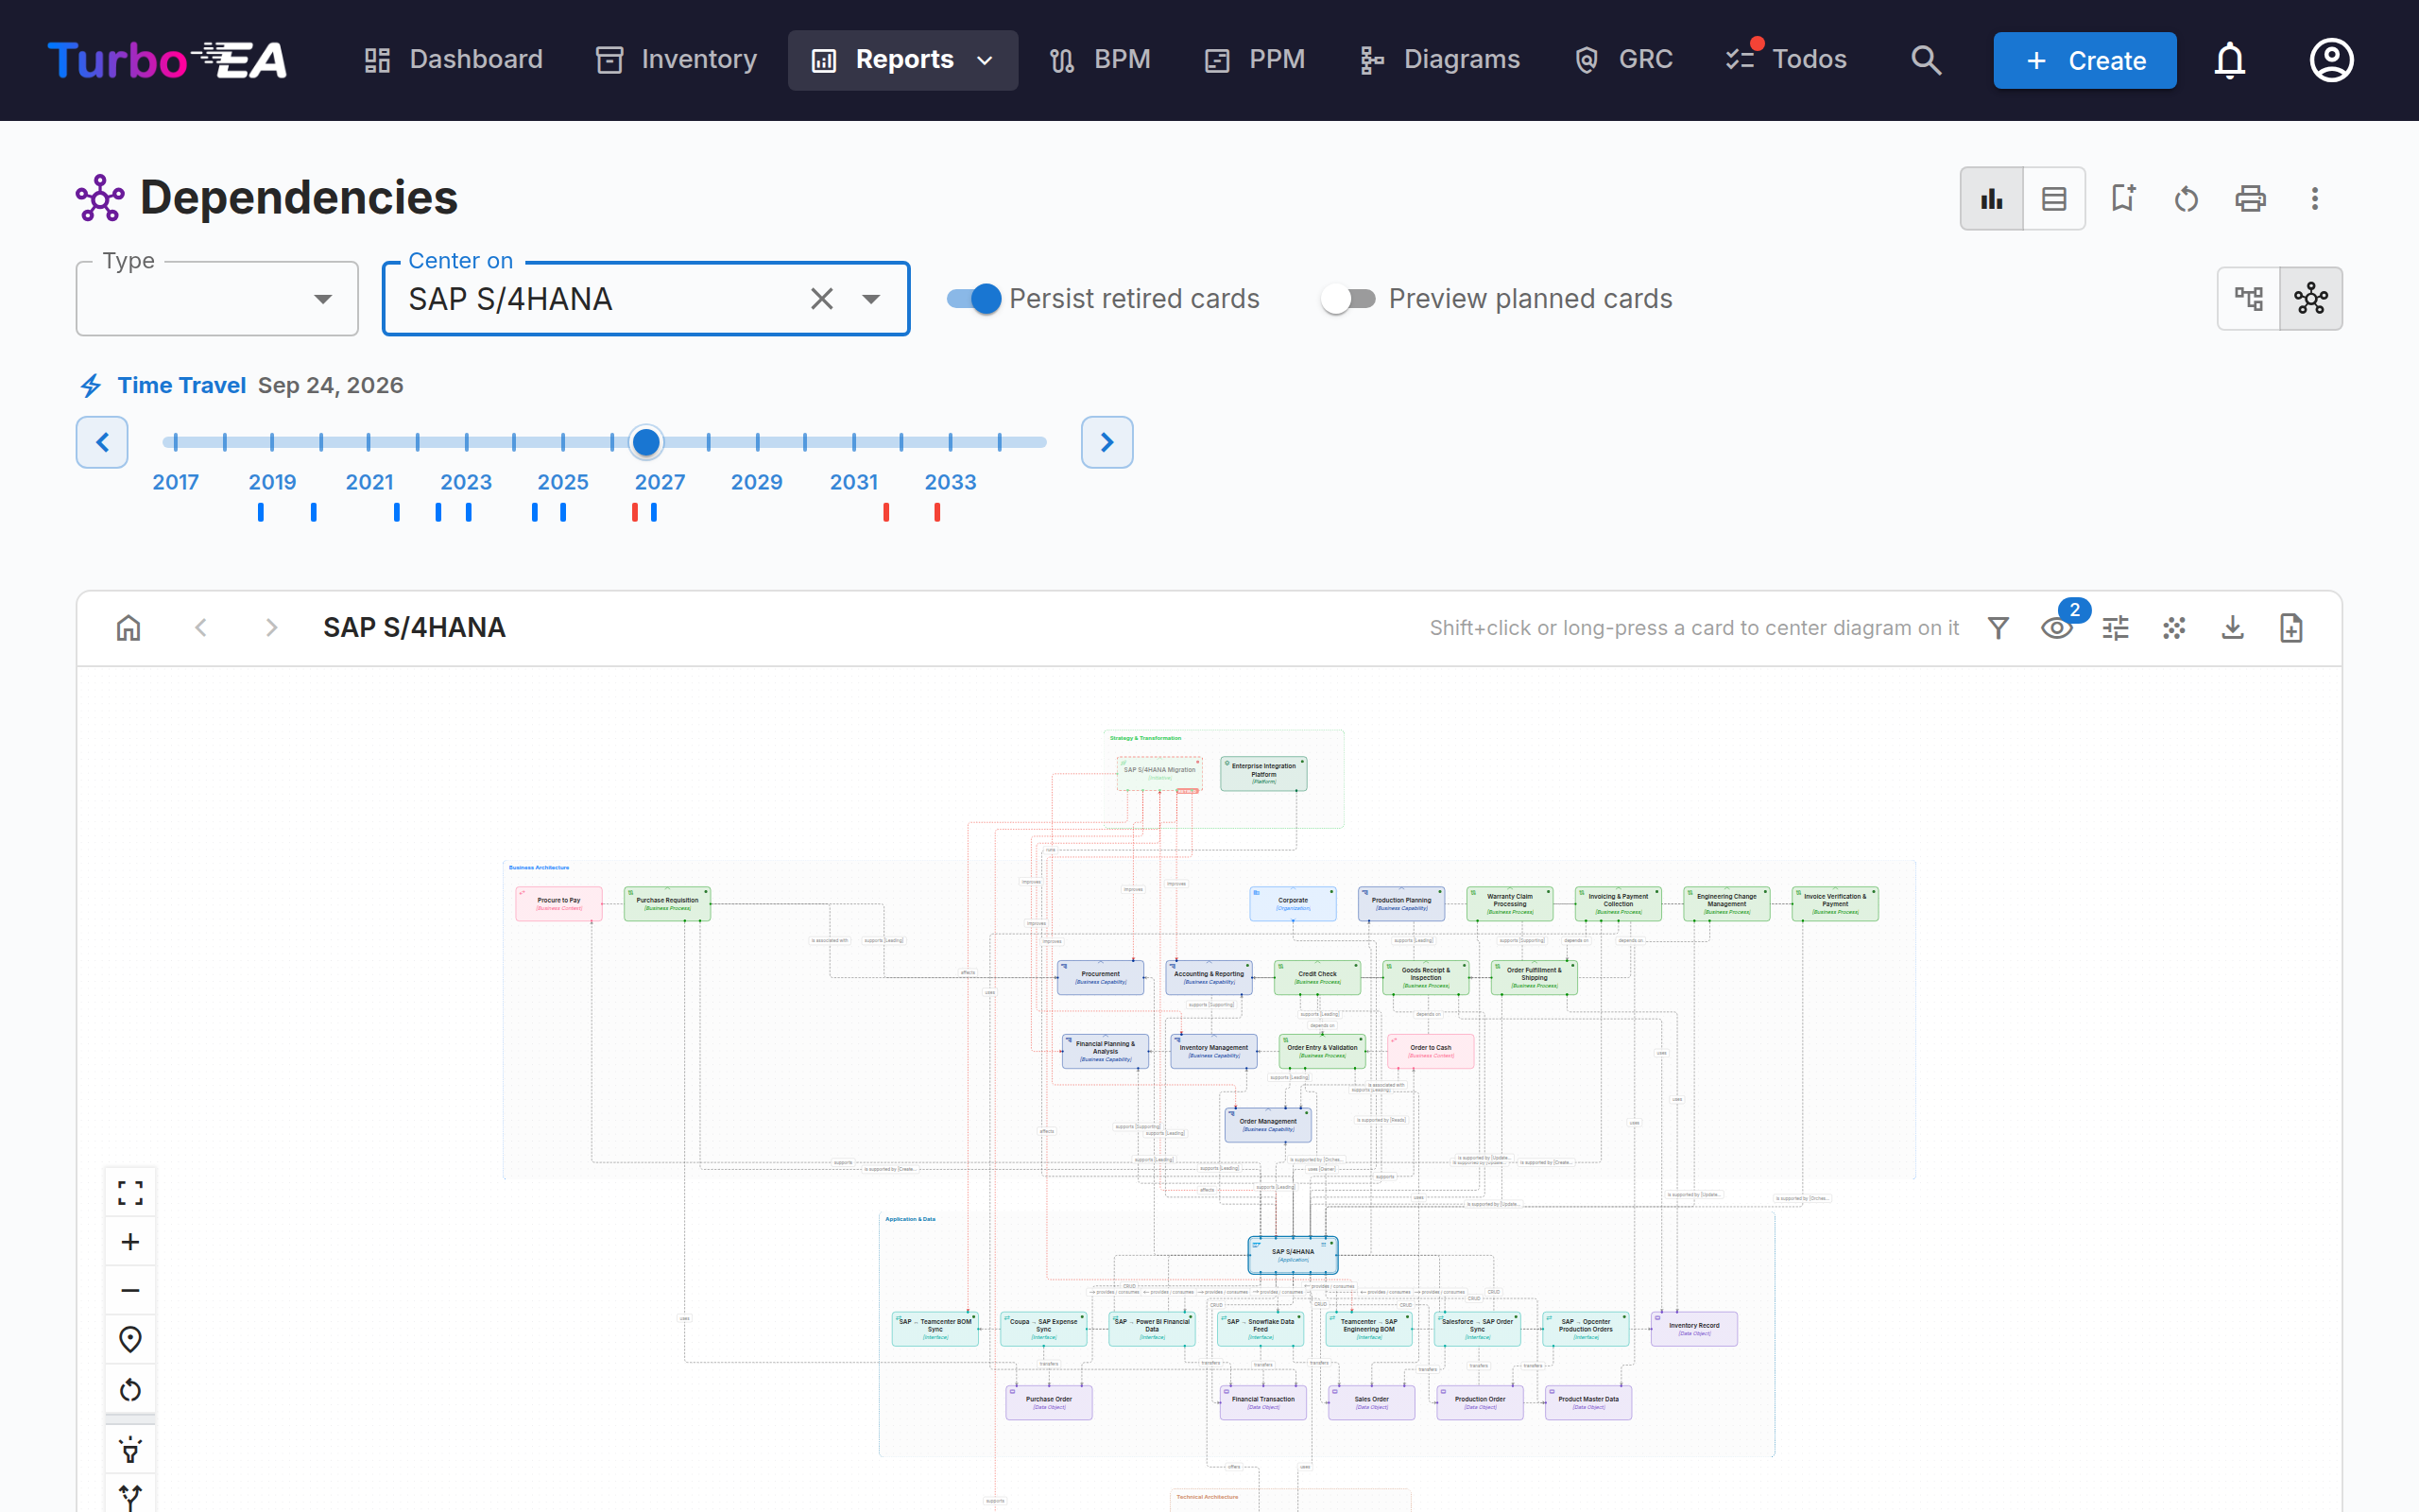
Task: Select the Order Management capability card
Action: [1267, 1125]
